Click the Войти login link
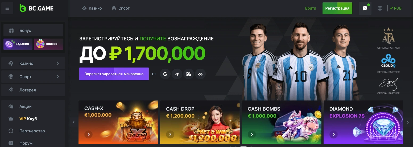 pos(311,8)
